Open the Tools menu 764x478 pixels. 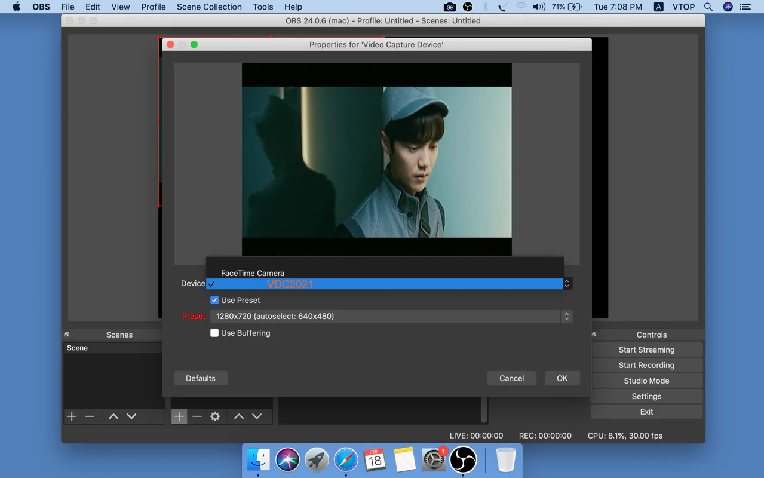tap(263, 7)
